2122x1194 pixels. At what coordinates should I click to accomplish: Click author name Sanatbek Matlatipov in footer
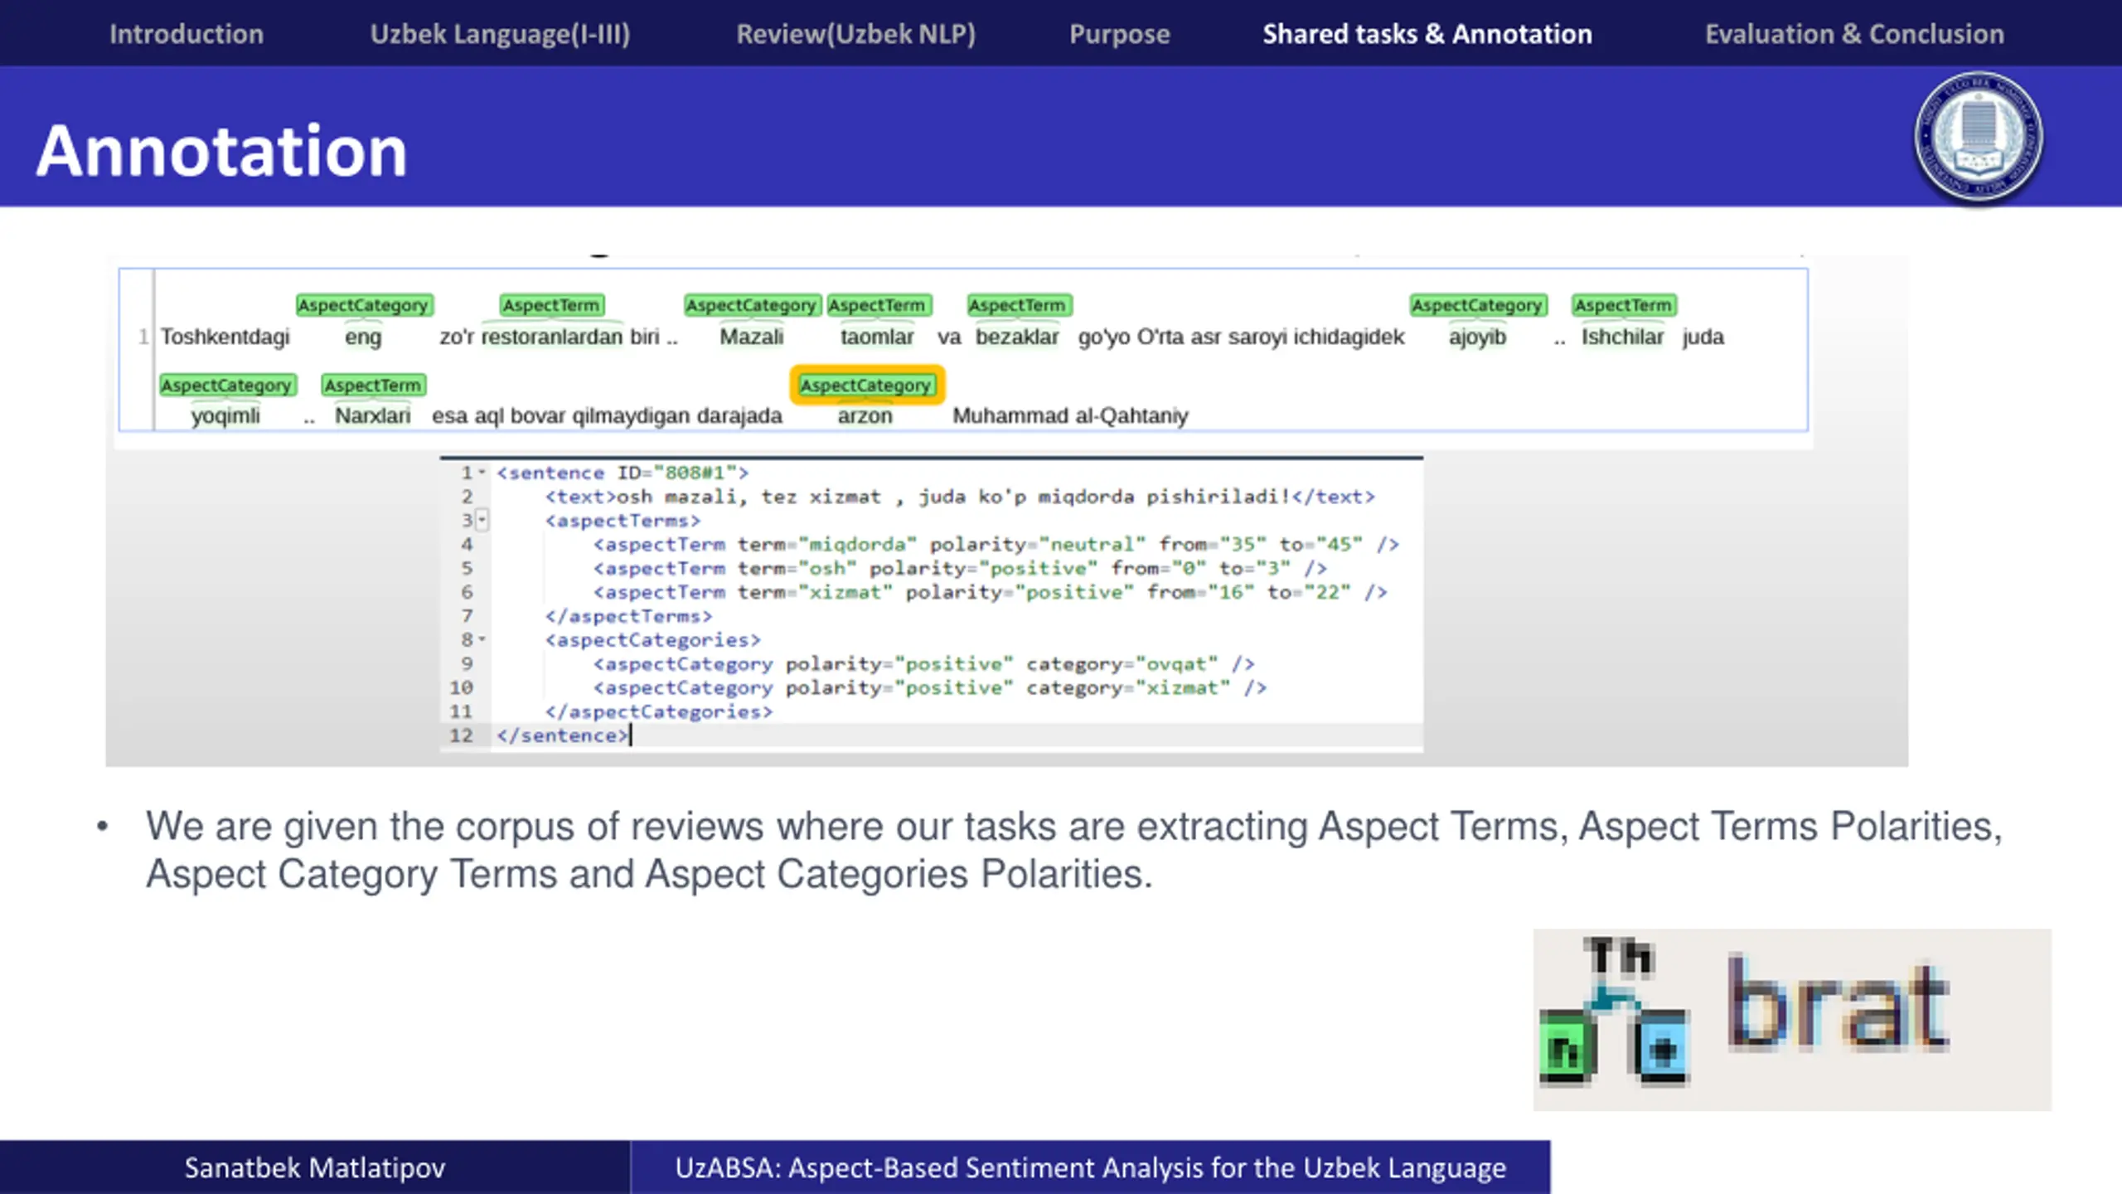click(x=314, y=1167)
